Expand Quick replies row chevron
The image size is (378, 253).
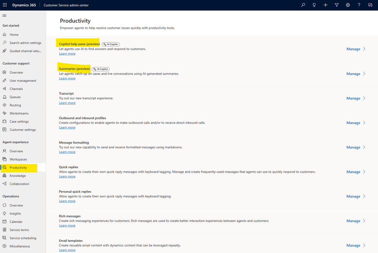tap(364, 172)
